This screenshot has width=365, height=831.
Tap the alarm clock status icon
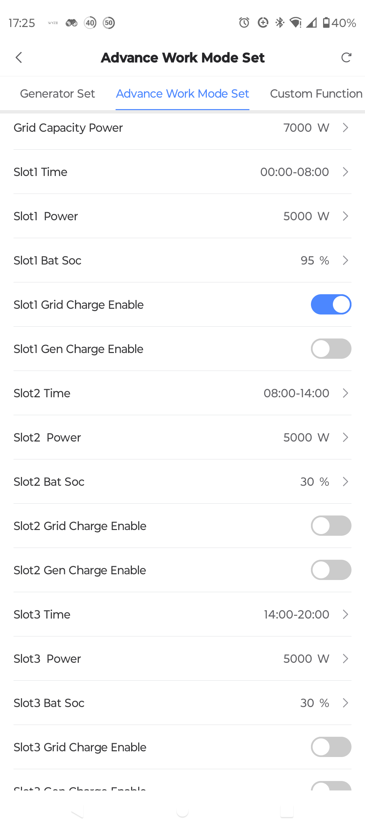(x=244, y=23)
